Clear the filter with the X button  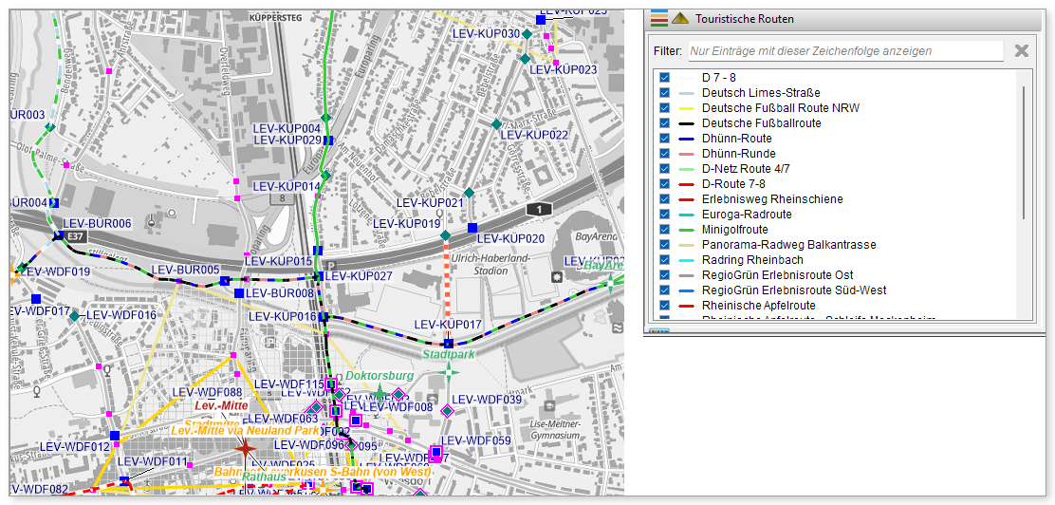click(x=1022, y=51)
